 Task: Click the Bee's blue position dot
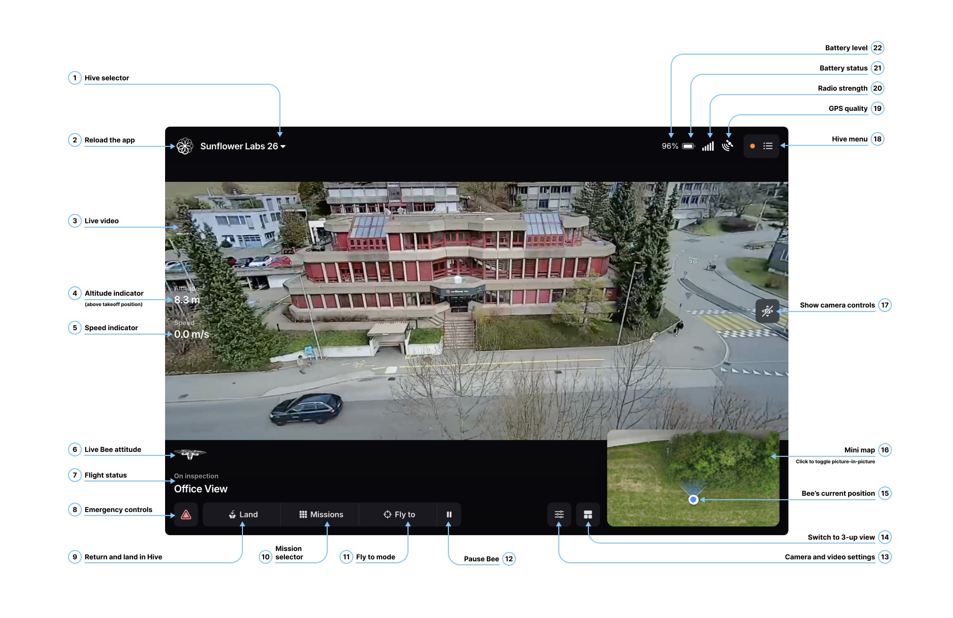pyautogui.click(x=693, y=500)
